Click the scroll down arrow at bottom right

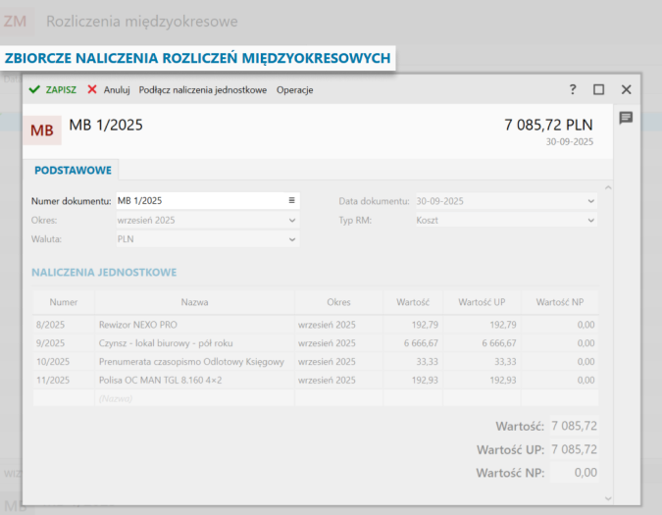607,497
